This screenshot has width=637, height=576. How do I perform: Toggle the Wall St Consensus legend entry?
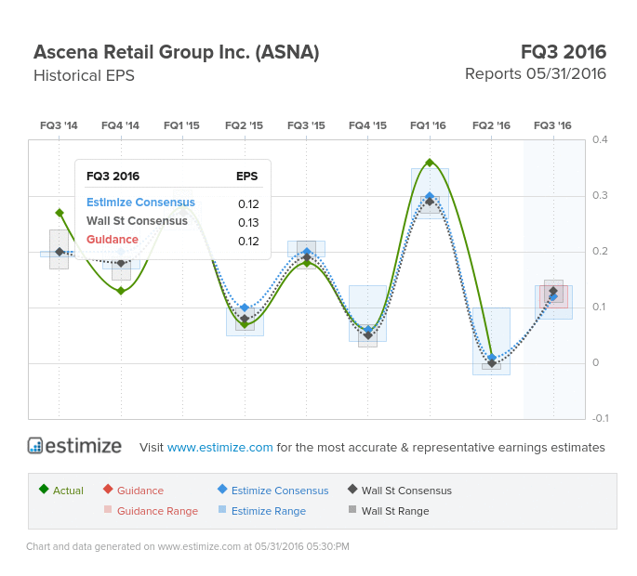(x=400, y=491)
